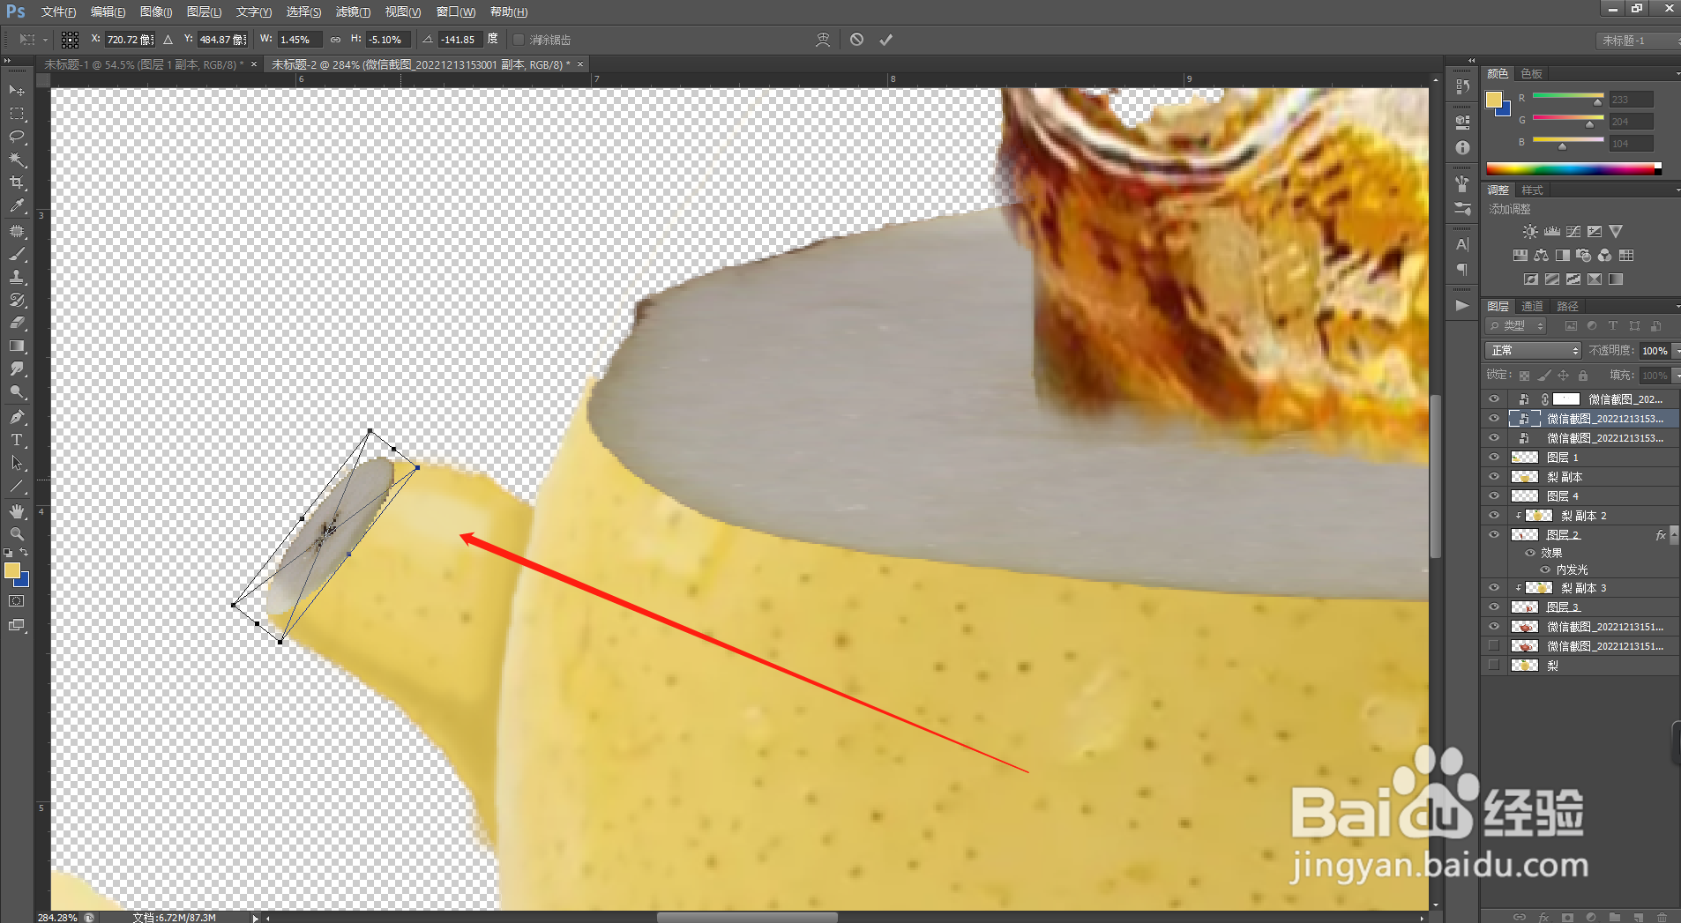
Task: Select the Gradient tool
Action: pyautogui.click(x=17, y=346)
